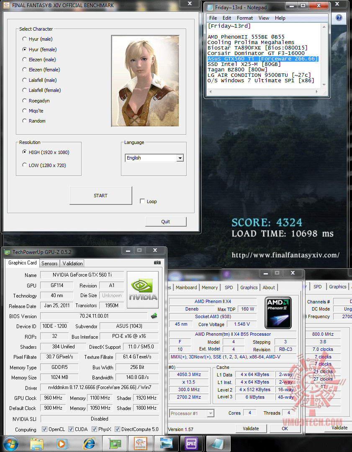Image resolution: width=352 pixels, height=452 pixels.
Task: Click the highlighted Asus GTX560 Ti line in Notepad
Action: coord(262,58)
